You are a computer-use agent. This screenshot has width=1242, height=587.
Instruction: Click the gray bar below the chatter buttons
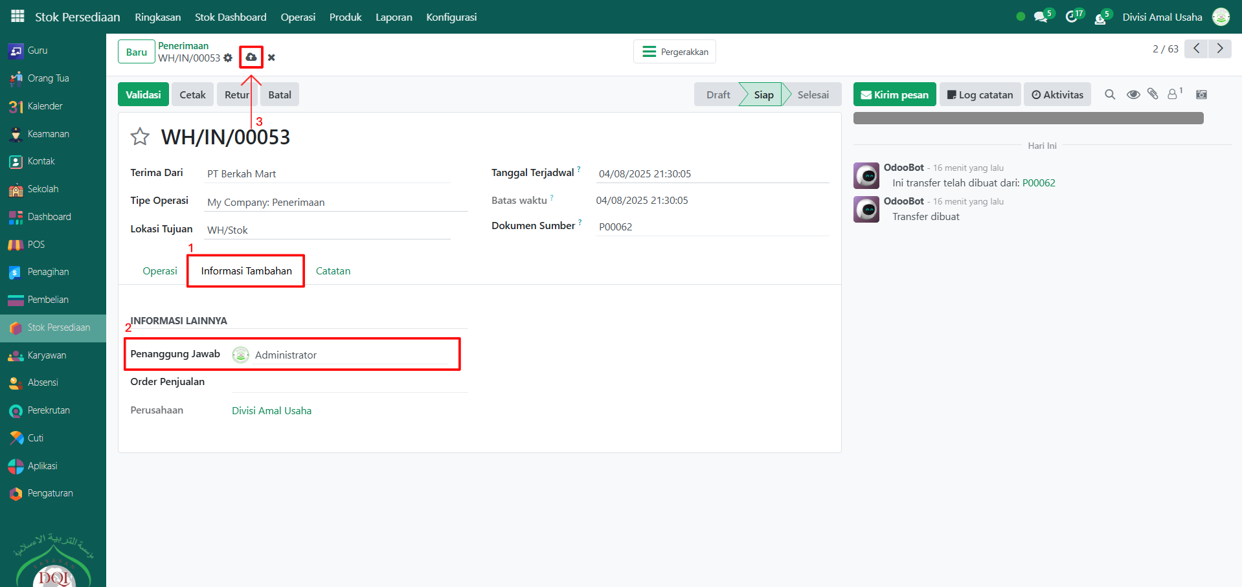point(1028,118)
